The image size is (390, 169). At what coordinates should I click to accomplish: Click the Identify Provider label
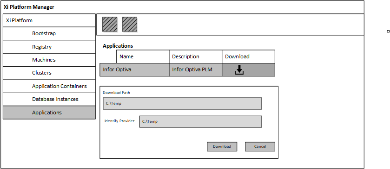click(120, 121)
